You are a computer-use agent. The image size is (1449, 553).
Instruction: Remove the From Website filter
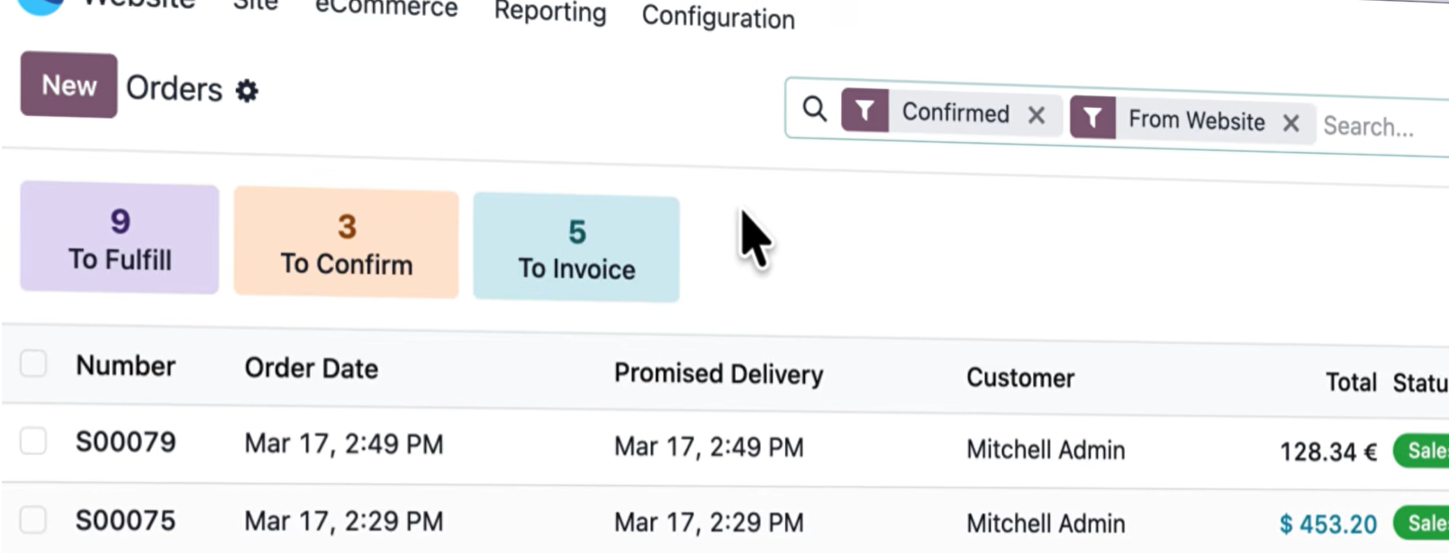(1291, 122)
